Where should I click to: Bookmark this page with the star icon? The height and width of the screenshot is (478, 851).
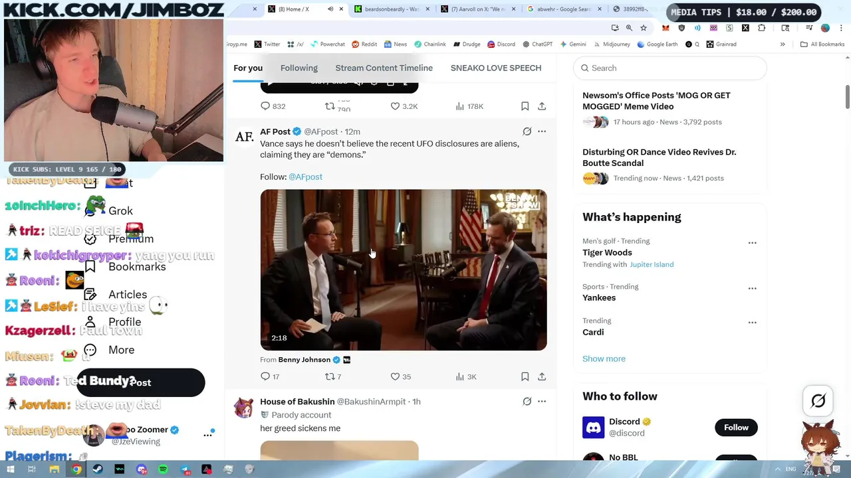[643, 28]
